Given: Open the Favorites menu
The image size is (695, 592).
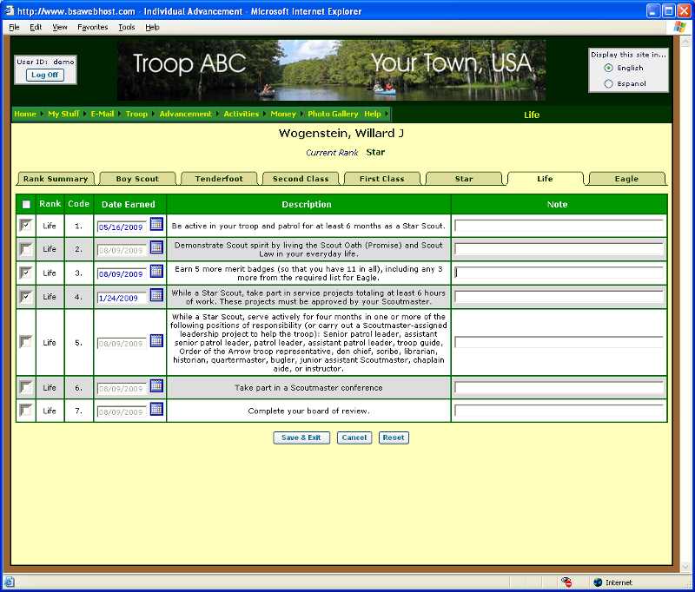Looking at the screenshot, I should tap(93, 27).
